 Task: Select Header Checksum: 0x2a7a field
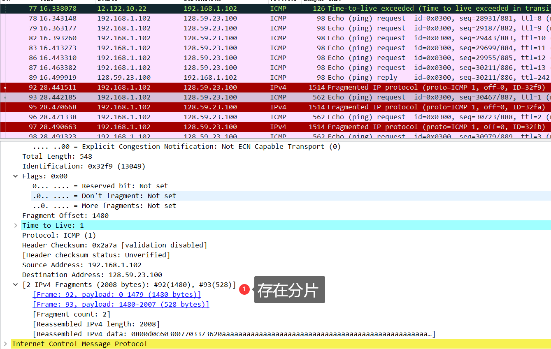pyautogui.click(x=115, y=245)
